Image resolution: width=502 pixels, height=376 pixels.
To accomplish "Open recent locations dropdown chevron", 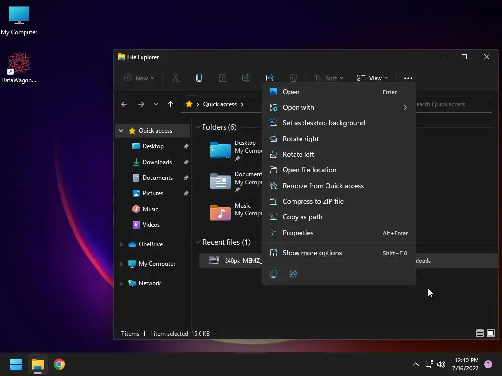I will pyautogui.click(x=156, y=104).
